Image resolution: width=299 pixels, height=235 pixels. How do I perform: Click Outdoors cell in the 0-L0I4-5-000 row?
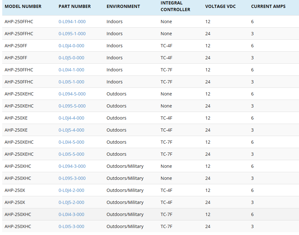point(116,142)
